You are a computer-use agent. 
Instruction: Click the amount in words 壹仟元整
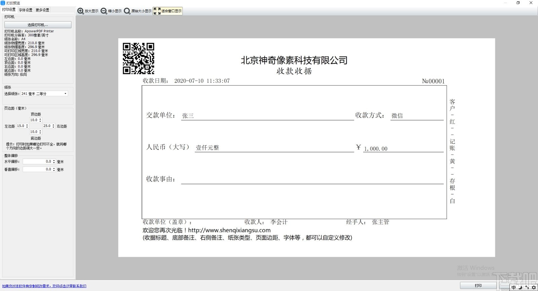coord(207,148)
